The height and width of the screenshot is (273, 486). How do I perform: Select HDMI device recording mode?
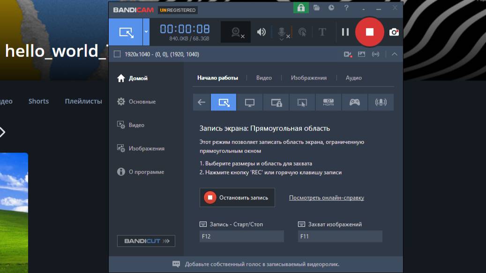[x=328, y=102]
